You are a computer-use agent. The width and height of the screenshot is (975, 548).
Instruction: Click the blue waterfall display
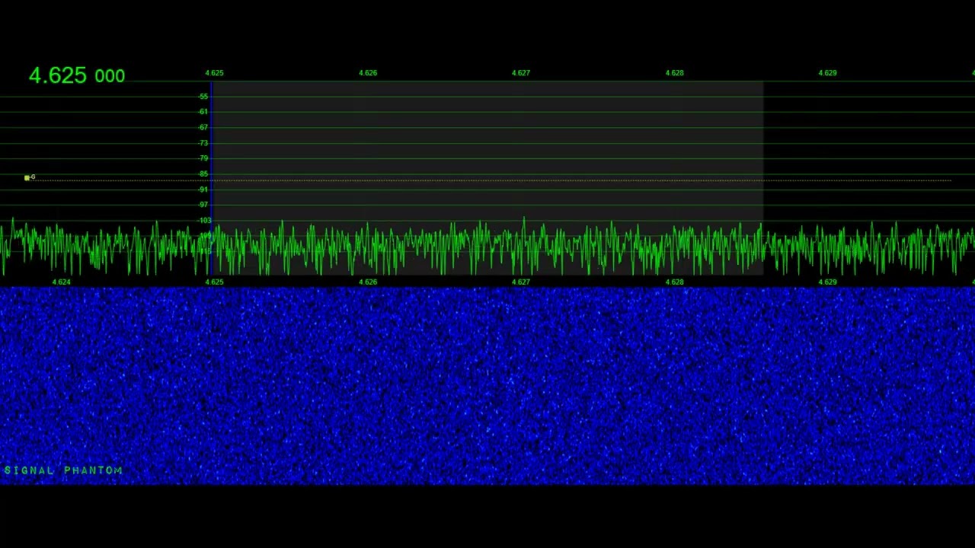[x=487, y=386]
